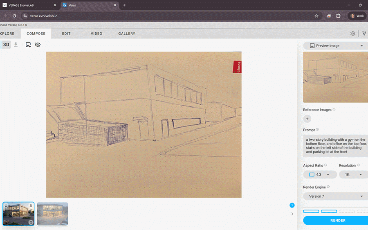Download the first thumbnail render
Image resolution: width=368 pixels, height=230 pixels.
point(31,205)
